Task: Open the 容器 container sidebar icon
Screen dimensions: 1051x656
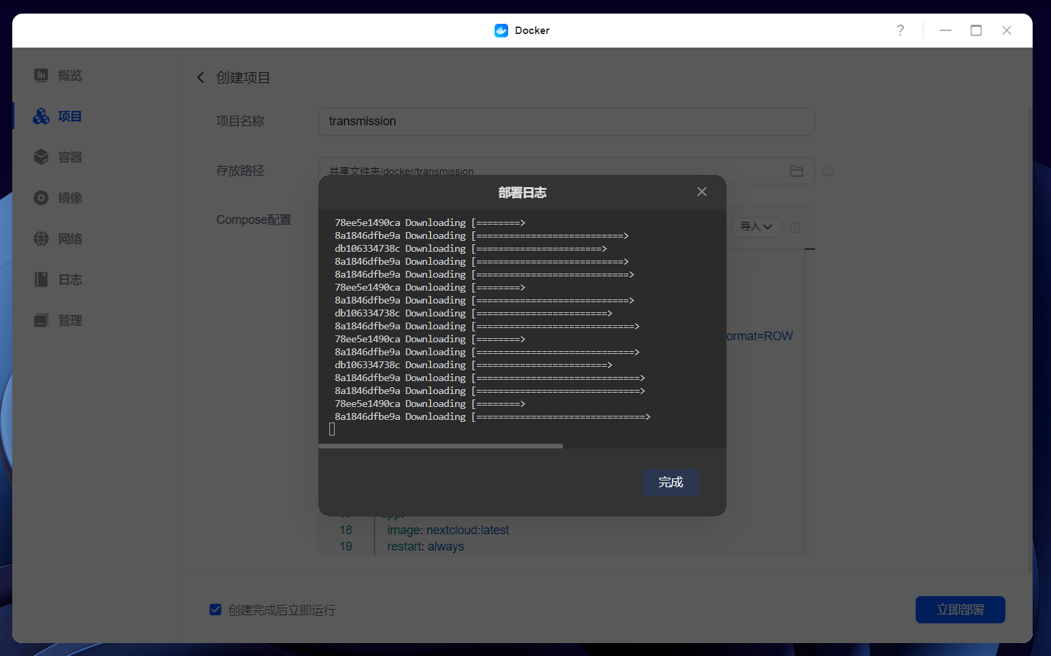Action: (41, 157)
